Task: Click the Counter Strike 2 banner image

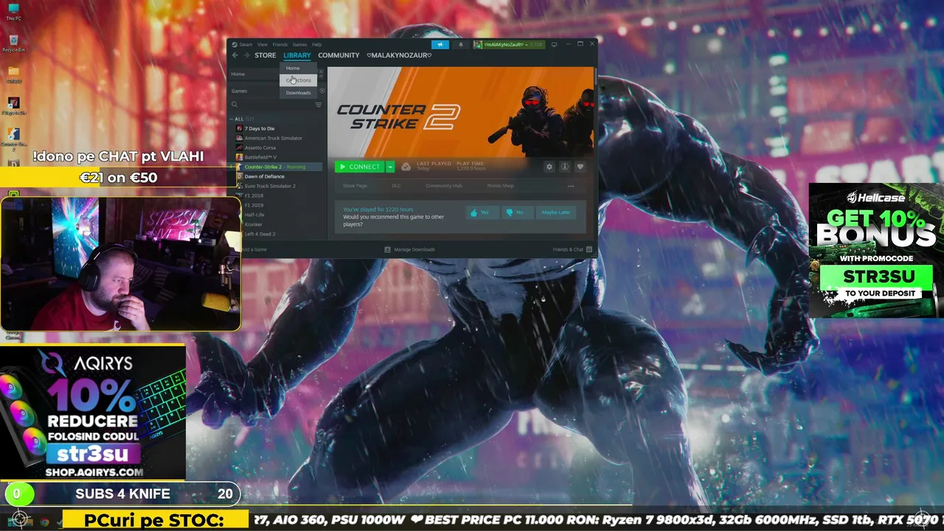Action: tap(460, 111)
